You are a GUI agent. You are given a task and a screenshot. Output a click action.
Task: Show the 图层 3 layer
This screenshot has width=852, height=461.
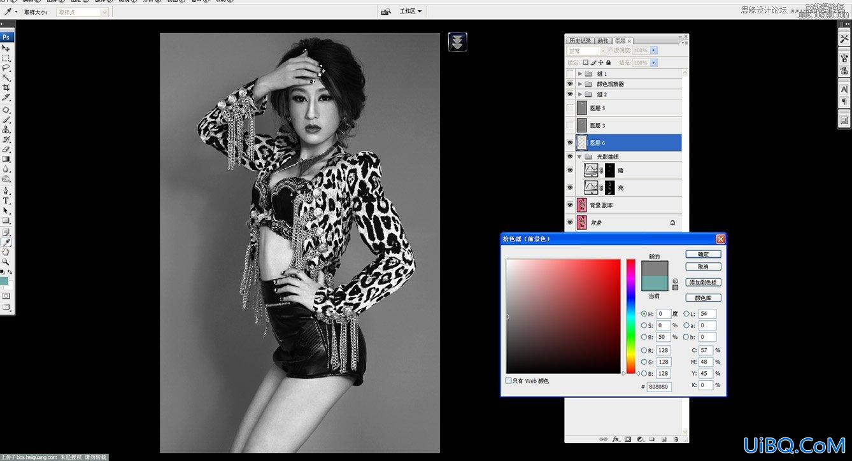570,125
